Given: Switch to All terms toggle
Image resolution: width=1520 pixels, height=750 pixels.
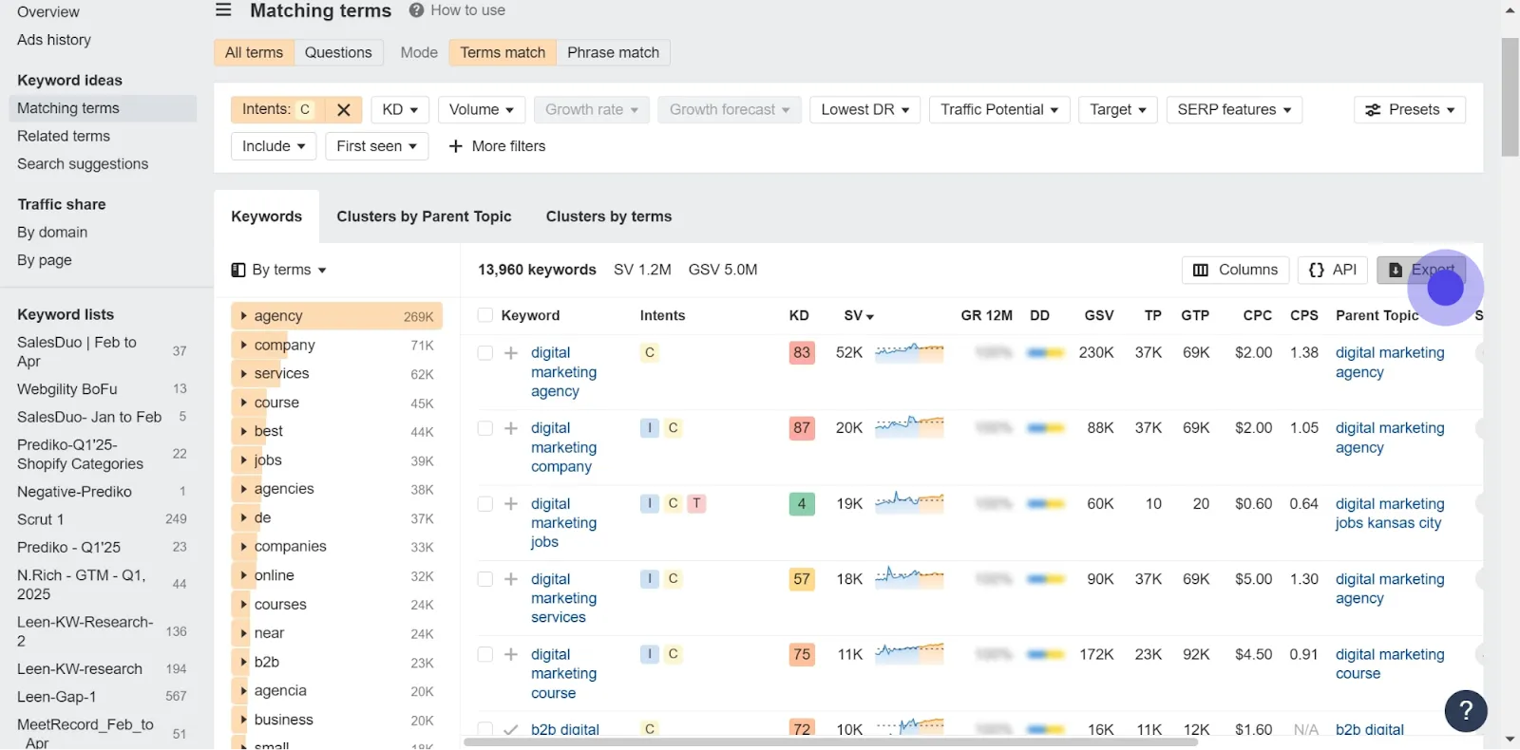Looking at the screenshot, I should tap(254, 52).
